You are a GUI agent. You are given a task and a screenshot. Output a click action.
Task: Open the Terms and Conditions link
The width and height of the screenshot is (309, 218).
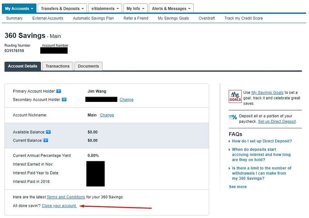pos(66,197)
